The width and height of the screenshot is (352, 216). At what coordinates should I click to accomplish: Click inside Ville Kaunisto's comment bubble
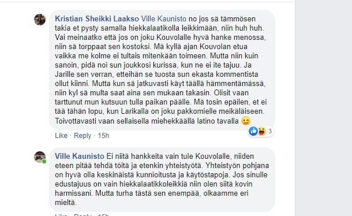click(162, 180)
